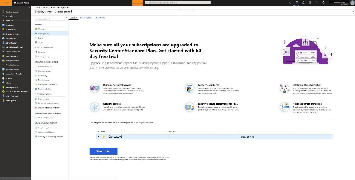The height and width of the screenshot is (180, 355).
Task: Click the Monitor gauge icon
Action: click(x=3, y=78)
